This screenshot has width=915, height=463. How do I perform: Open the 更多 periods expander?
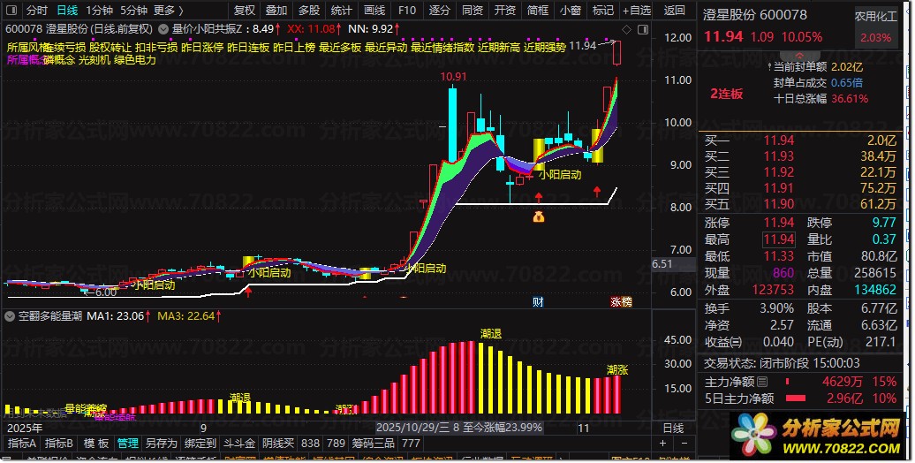169,11
